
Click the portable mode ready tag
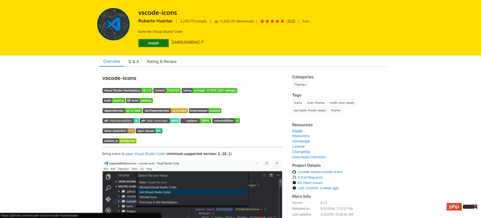[310, 110]
